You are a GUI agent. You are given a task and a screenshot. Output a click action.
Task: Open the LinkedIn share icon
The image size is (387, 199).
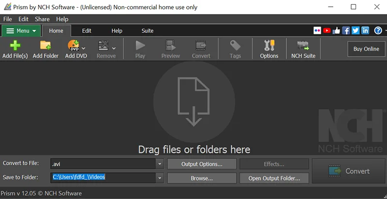pyautogui.click(x=365, y=30)
